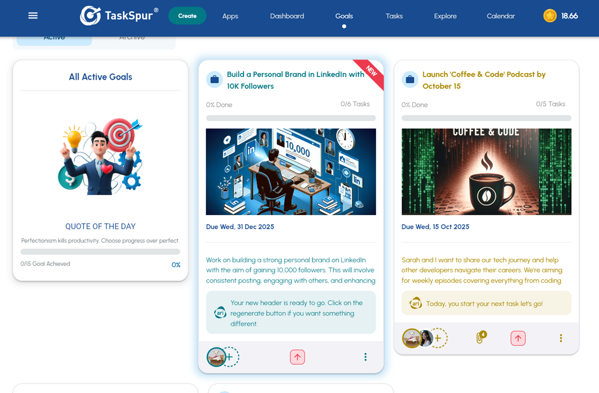Open three-dot menu on Podcast goal card
The image size is (599, 393).
click(x=561, y=338)
